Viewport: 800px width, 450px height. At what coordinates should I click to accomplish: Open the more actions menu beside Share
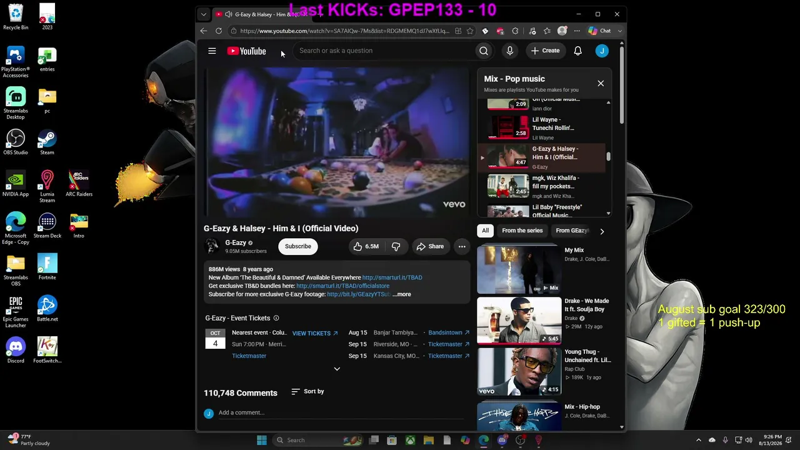(x=462, y=246)
